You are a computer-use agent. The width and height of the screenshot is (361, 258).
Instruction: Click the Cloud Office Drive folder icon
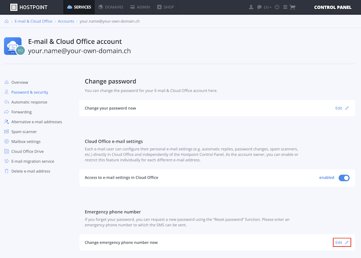7,151
